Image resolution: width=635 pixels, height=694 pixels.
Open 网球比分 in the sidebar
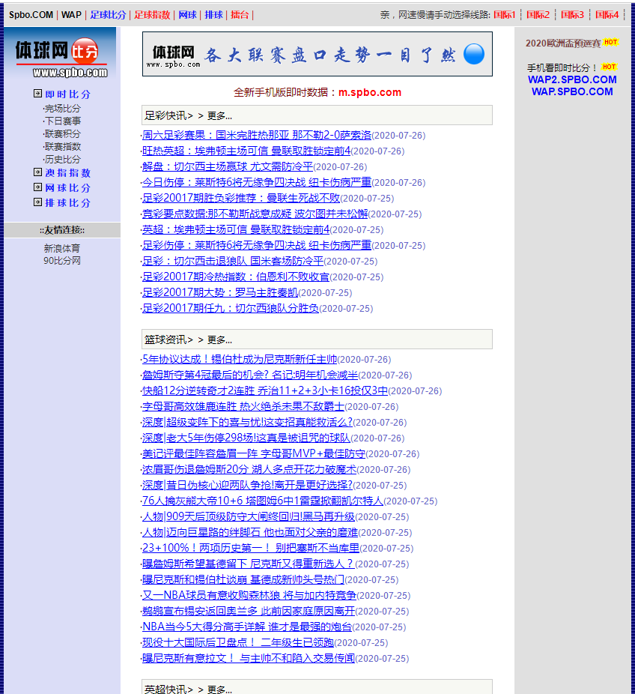pos(67,188)
